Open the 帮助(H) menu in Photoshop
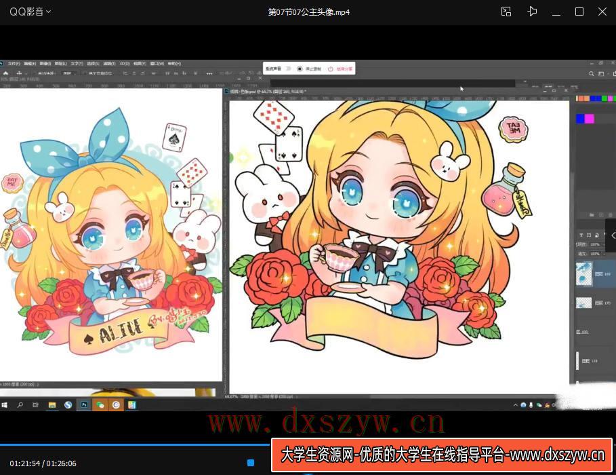The width and height of the screenshot is (616, 475). coord(174,63)
